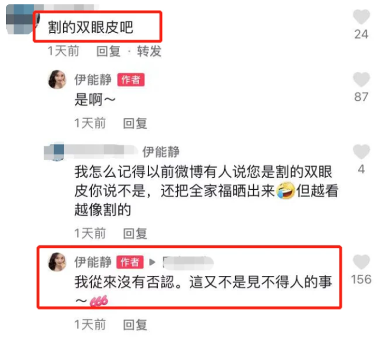Reply to the comment 割的双眼皮吧
Screen dimensions: 388x338
point(109,51)
